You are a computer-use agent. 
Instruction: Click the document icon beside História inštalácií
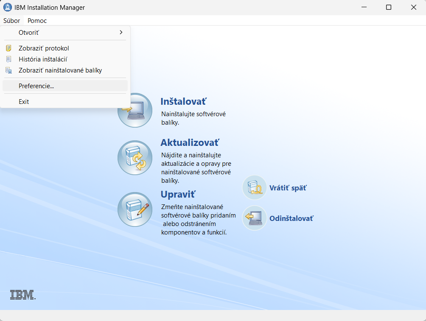pyautogui.click(x=8, y=59)
